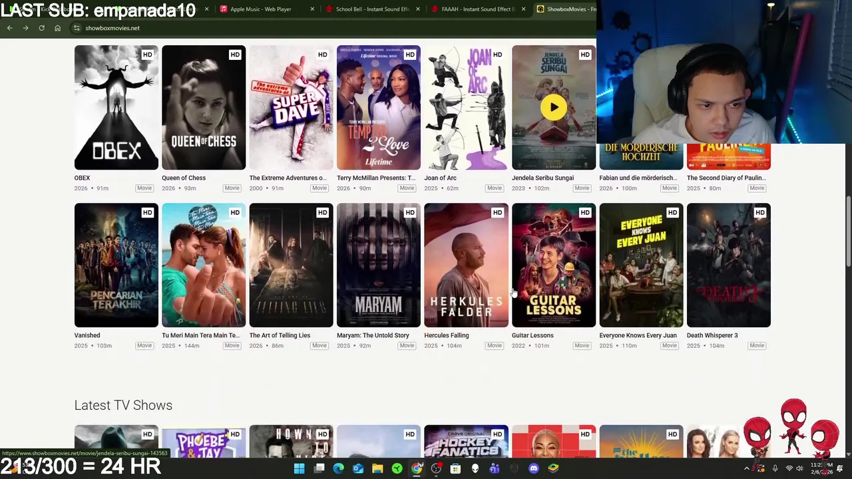The image size is (852, 479).
Task: Open the Tu Meri Main Tera poster
Action: pos(204,265)
